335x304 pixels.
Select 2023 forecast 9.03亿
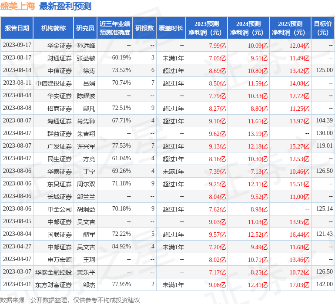(217, 222)
